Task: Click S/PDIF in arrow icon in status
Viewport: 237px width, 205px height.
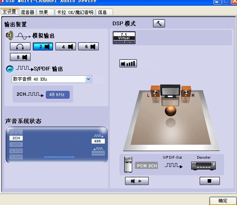Action: coord(98,148)
